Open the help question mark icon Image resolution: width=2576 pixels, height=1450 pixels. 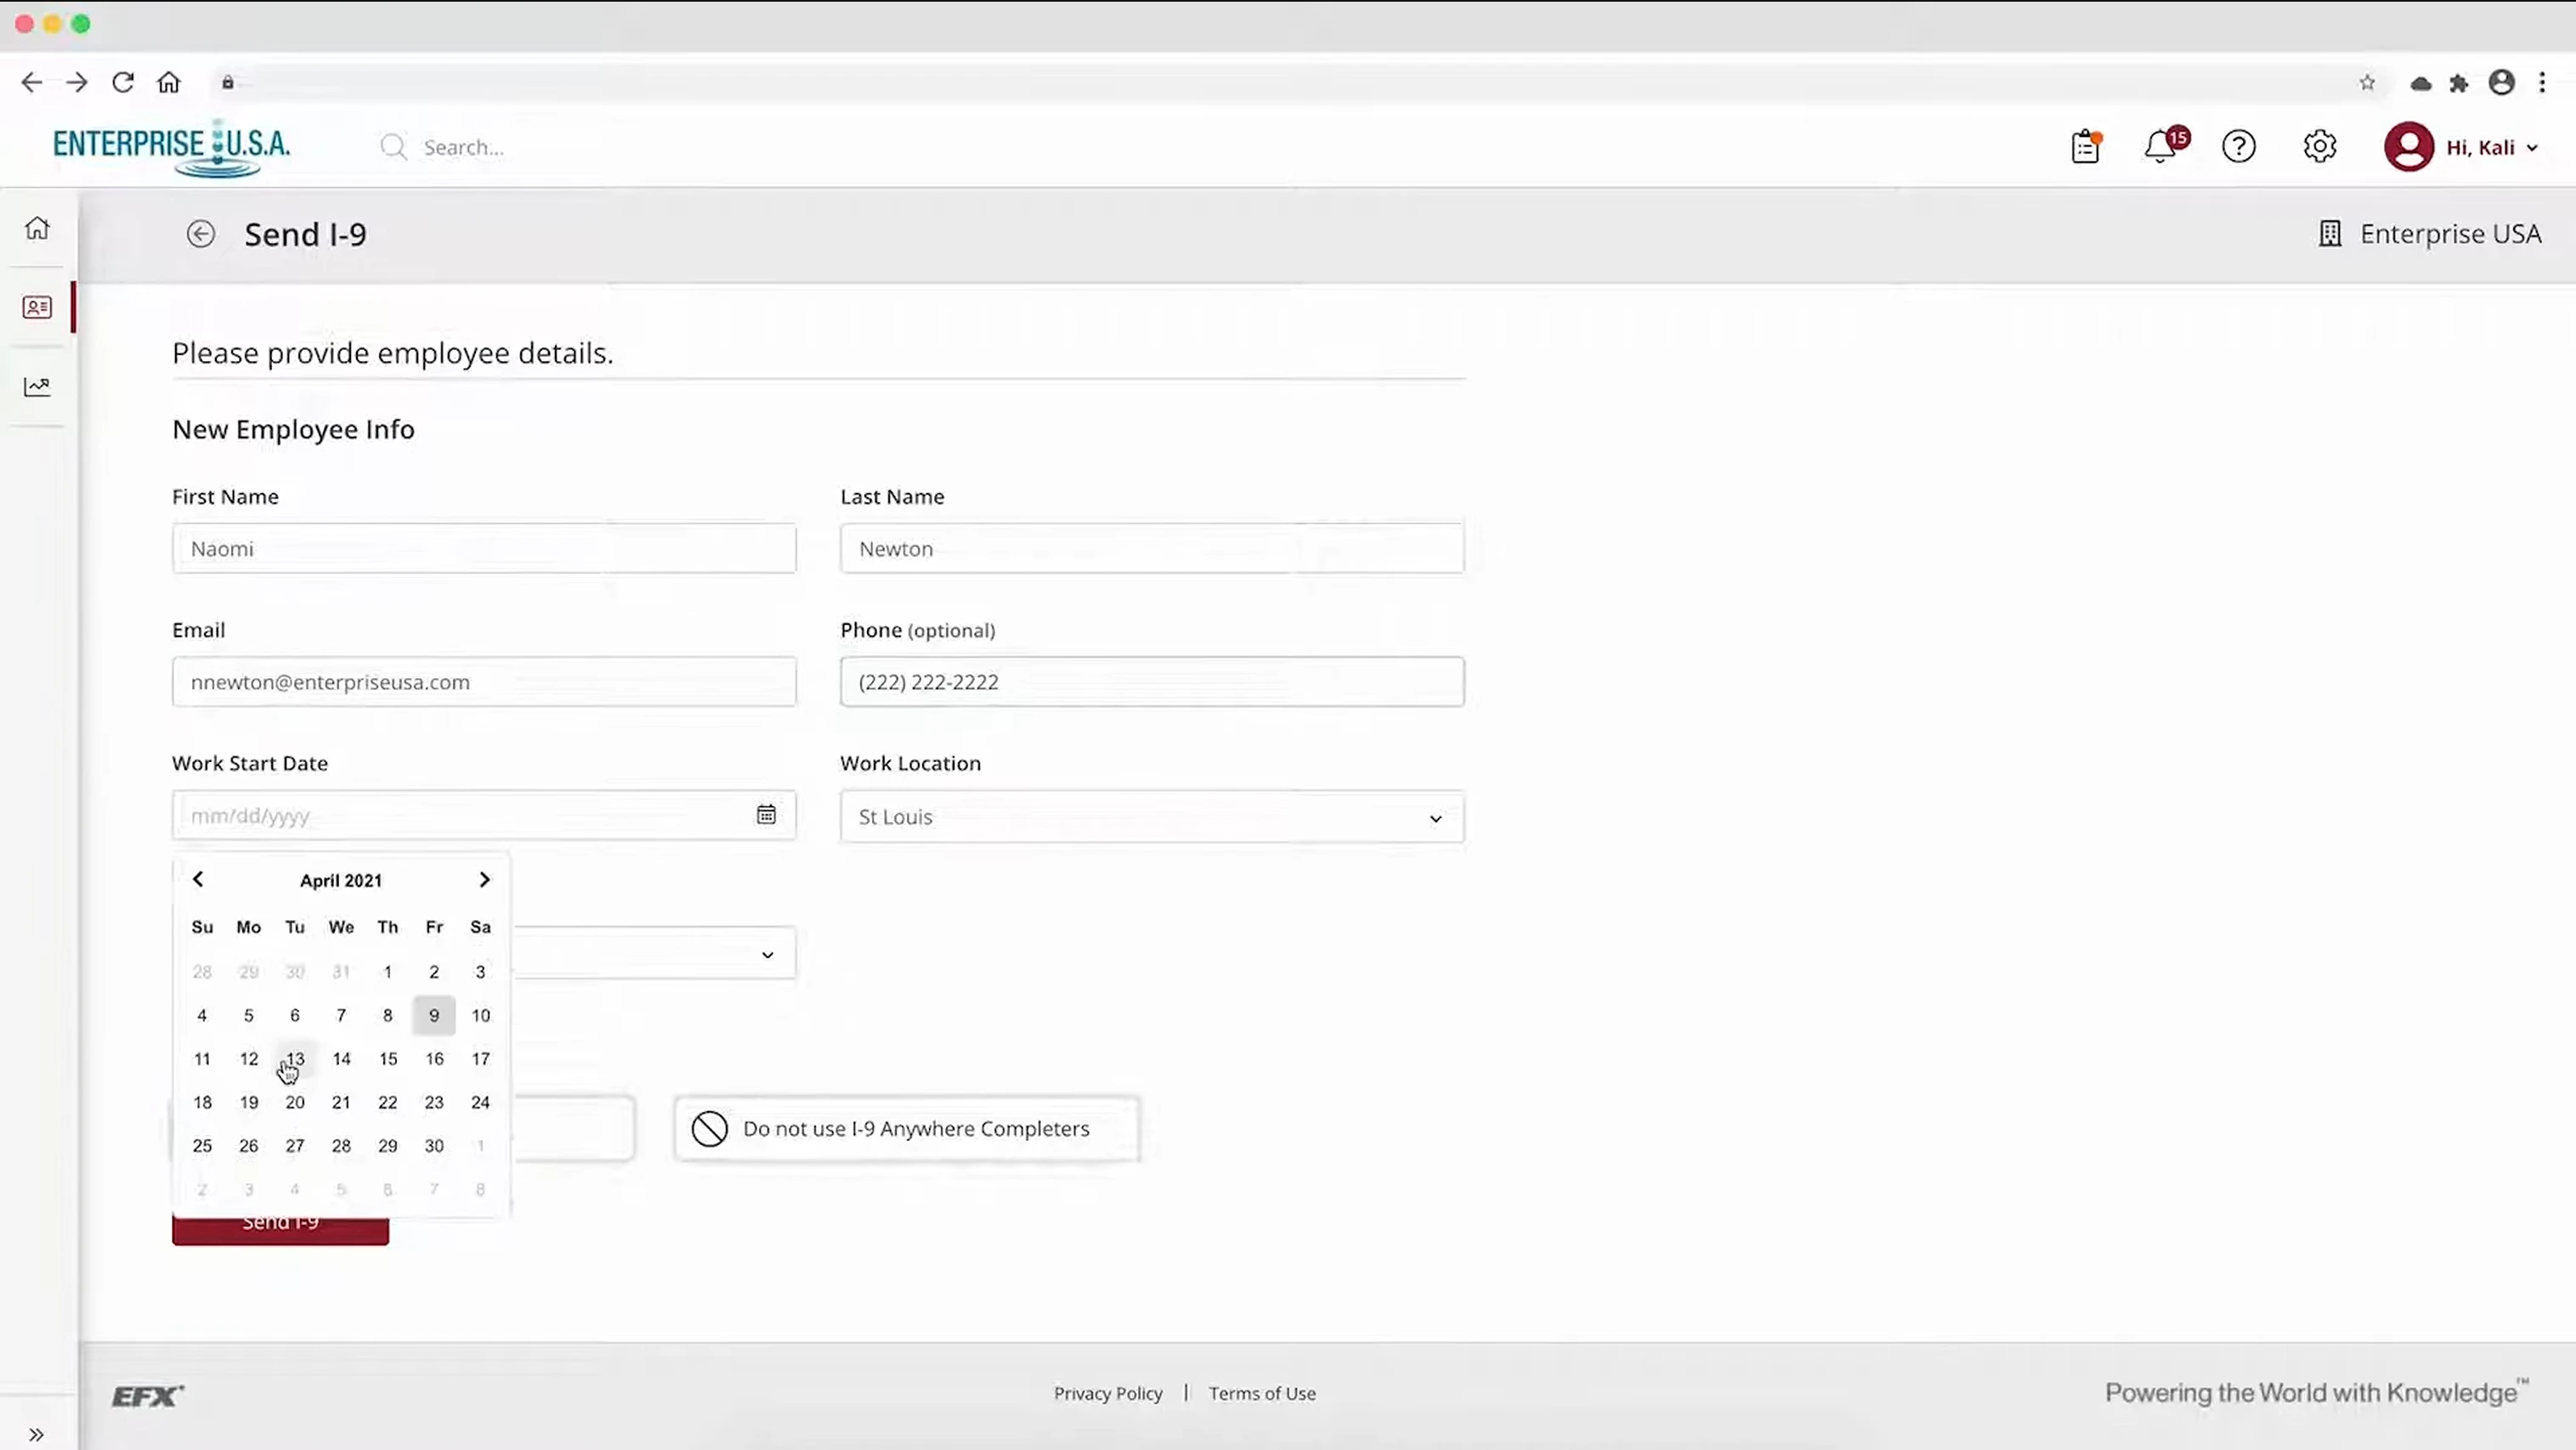pyautogui.click(x=2238, y=147)
